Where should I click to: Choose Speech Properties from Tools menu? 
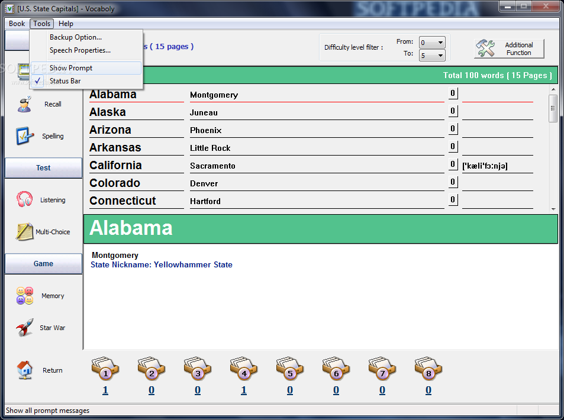coord(86,50)
